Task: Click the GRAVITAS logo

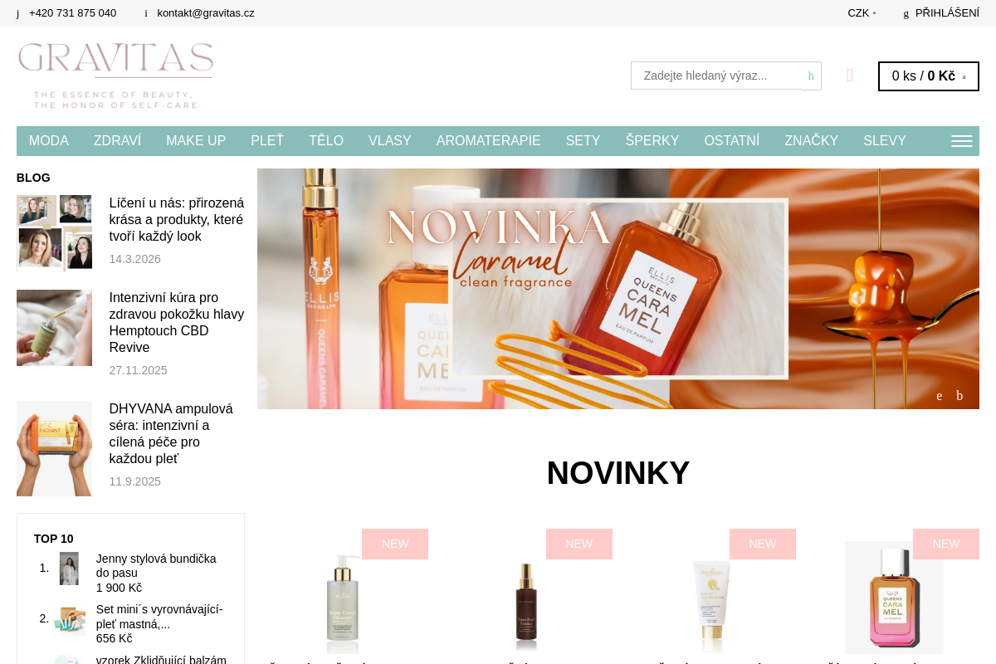Action: [x=116, y=76]
